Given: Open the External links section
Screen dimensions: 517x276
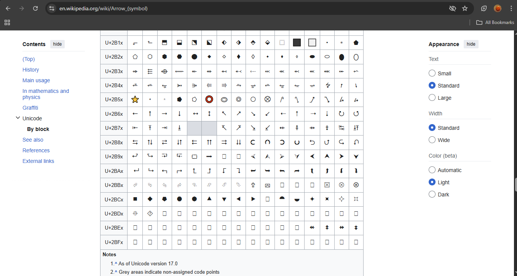Looking at the screenshot, I should point(38,161).
